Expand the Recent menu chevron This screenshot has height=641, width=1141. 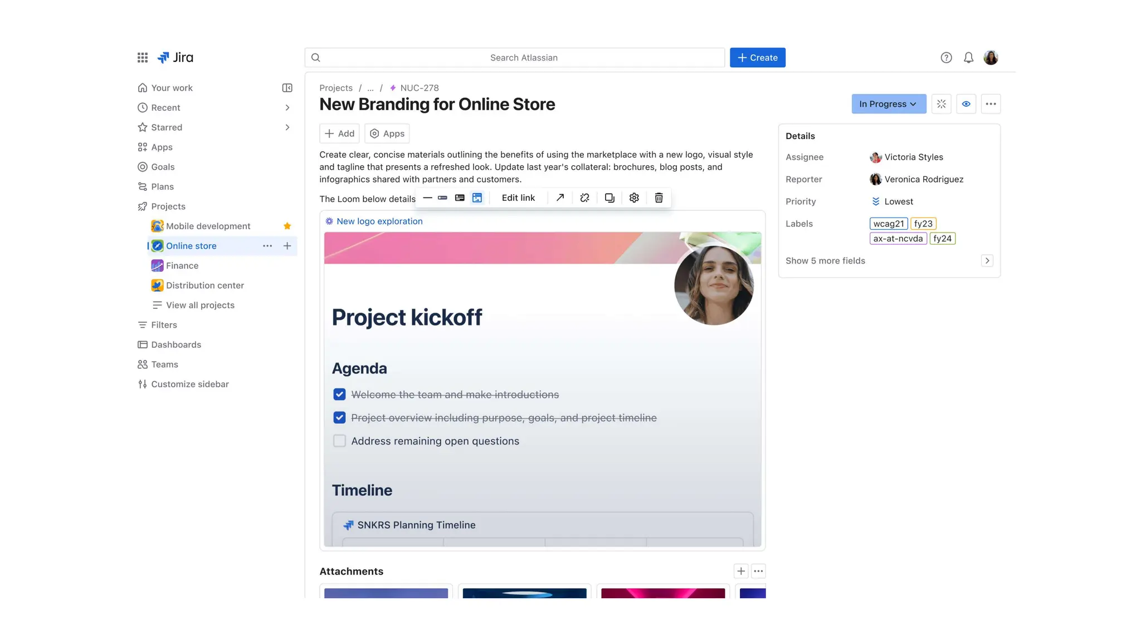[x=287, y=108]
